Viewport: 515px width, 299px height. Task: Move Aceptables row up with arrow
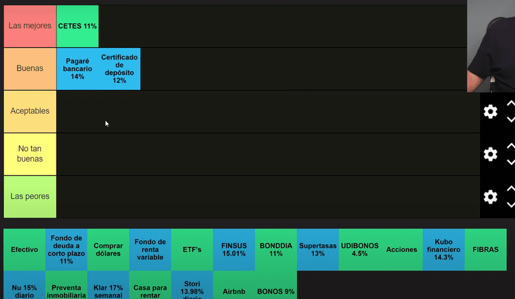coord(510,104)
